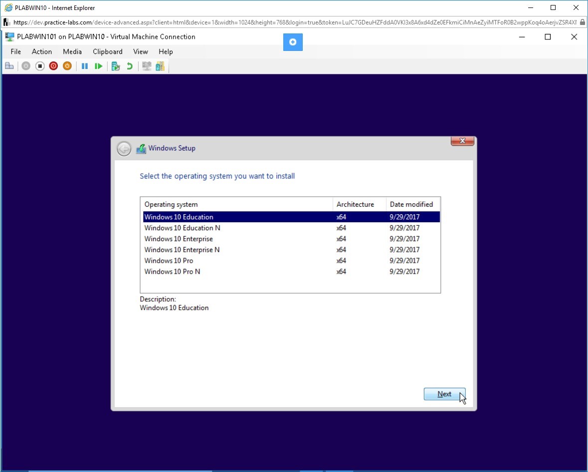This screenshot has width=588, height=472.
Task: Send Ctrl+Alt+Delete via toolbar keyboard icon
Action: coord(9,66)
